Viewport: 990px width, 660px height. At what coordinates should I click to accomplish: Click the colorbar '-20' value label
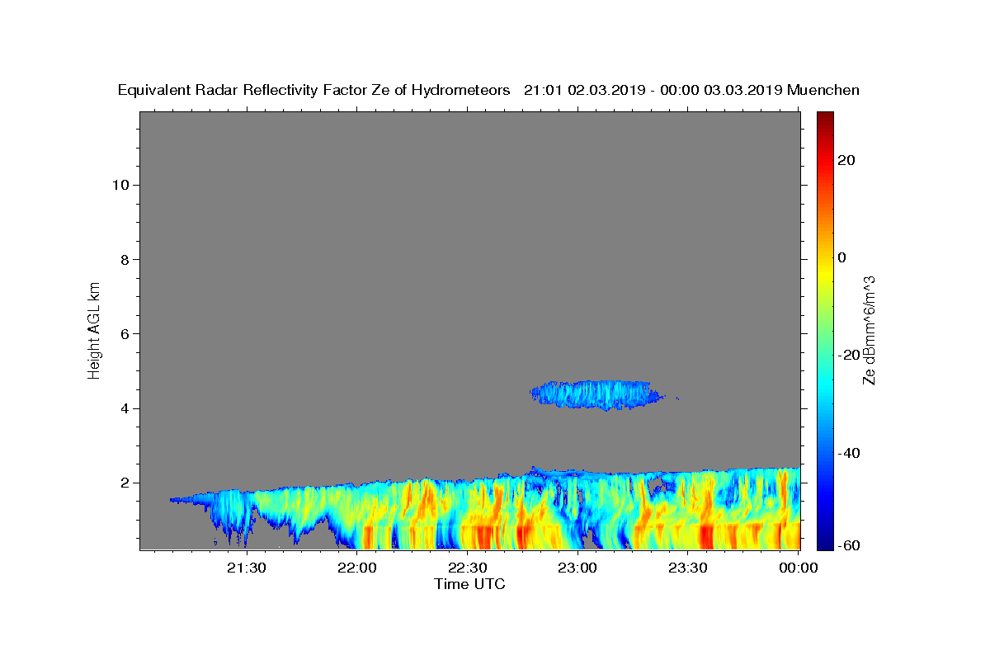[850, 355]
